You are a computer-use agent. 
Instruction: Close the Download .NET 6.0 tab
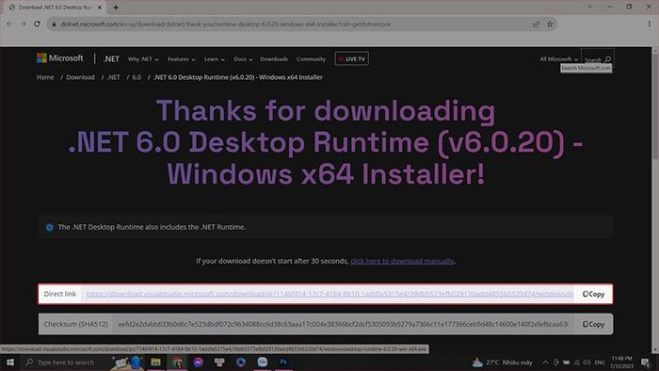(x=100, y=8)
